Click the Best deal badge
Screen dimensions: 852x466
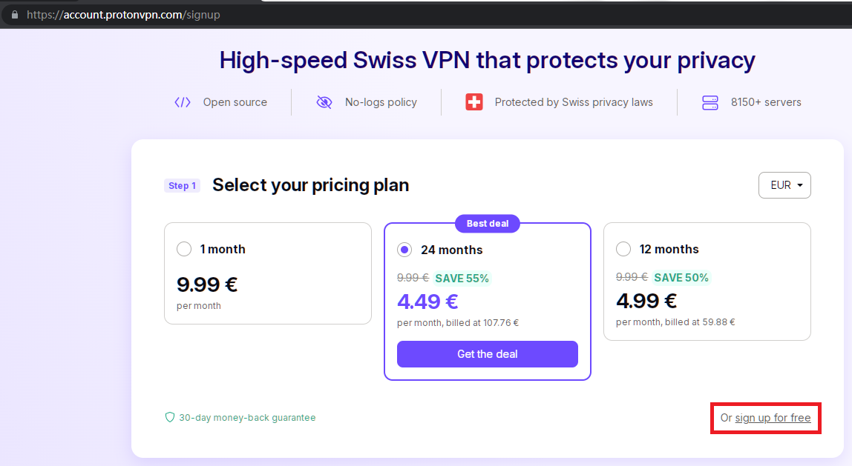pyautogui.click(x=488, y=223)
